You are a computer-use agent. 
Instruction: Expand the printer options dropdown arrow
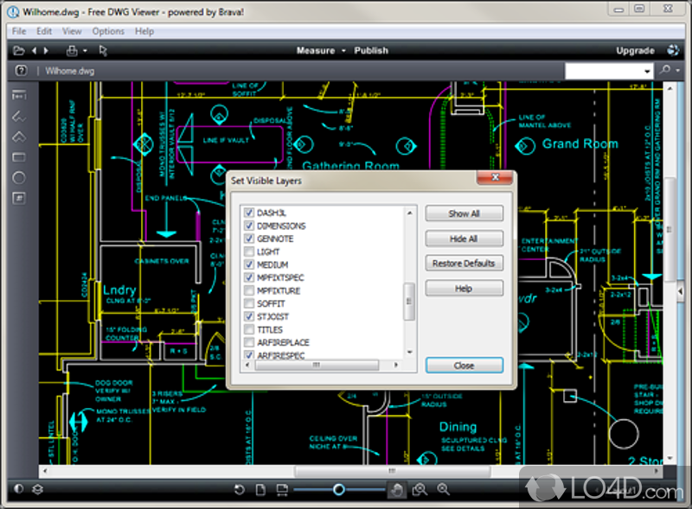coord(86,50)
